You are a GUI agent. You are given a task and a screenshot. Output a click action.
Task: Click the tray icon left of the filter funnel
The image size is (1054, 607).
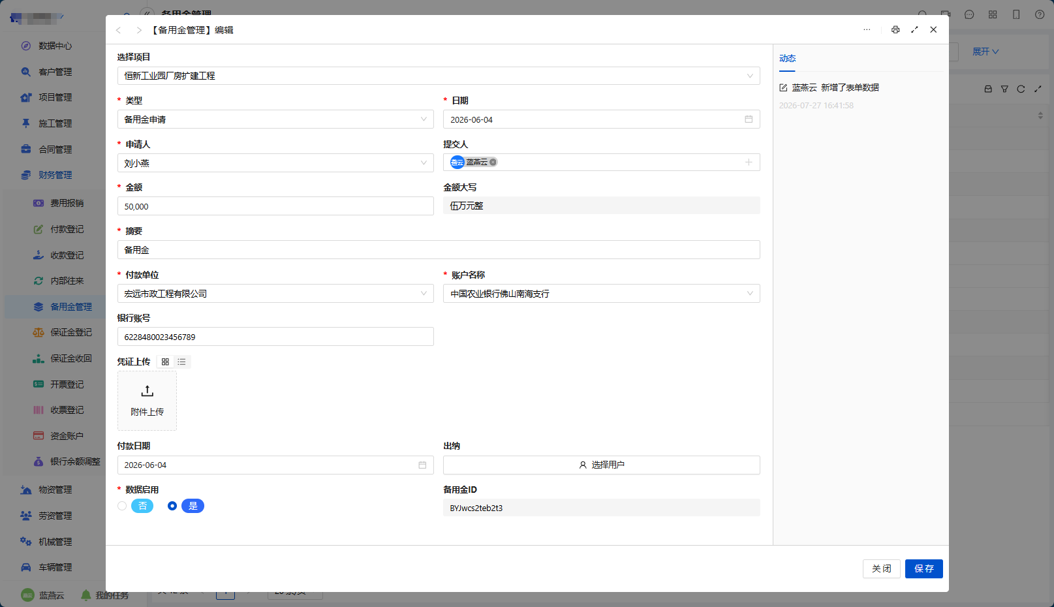[988, 89]
